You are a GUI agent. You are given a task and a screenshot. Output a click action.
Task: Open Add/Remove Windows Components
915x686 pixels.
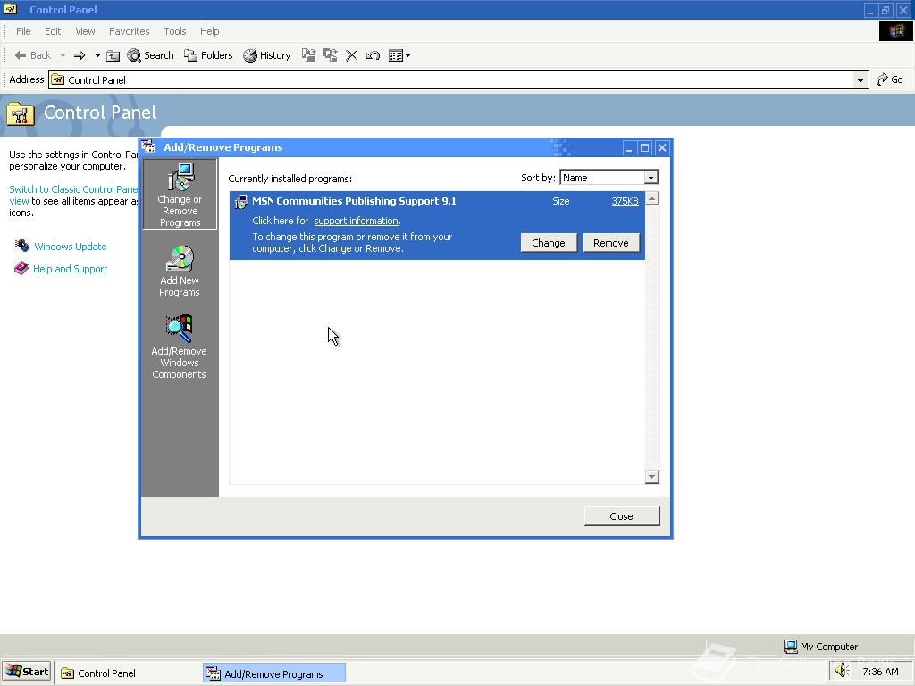point(179,347)
